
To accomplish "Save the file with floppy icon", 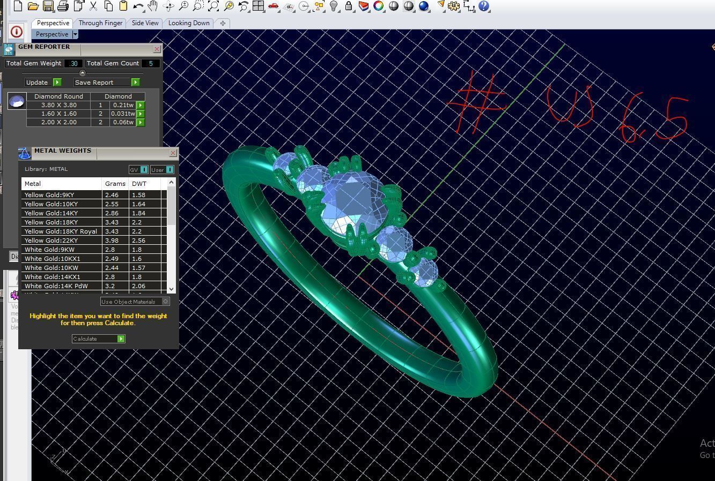I will tap(48, 6).
